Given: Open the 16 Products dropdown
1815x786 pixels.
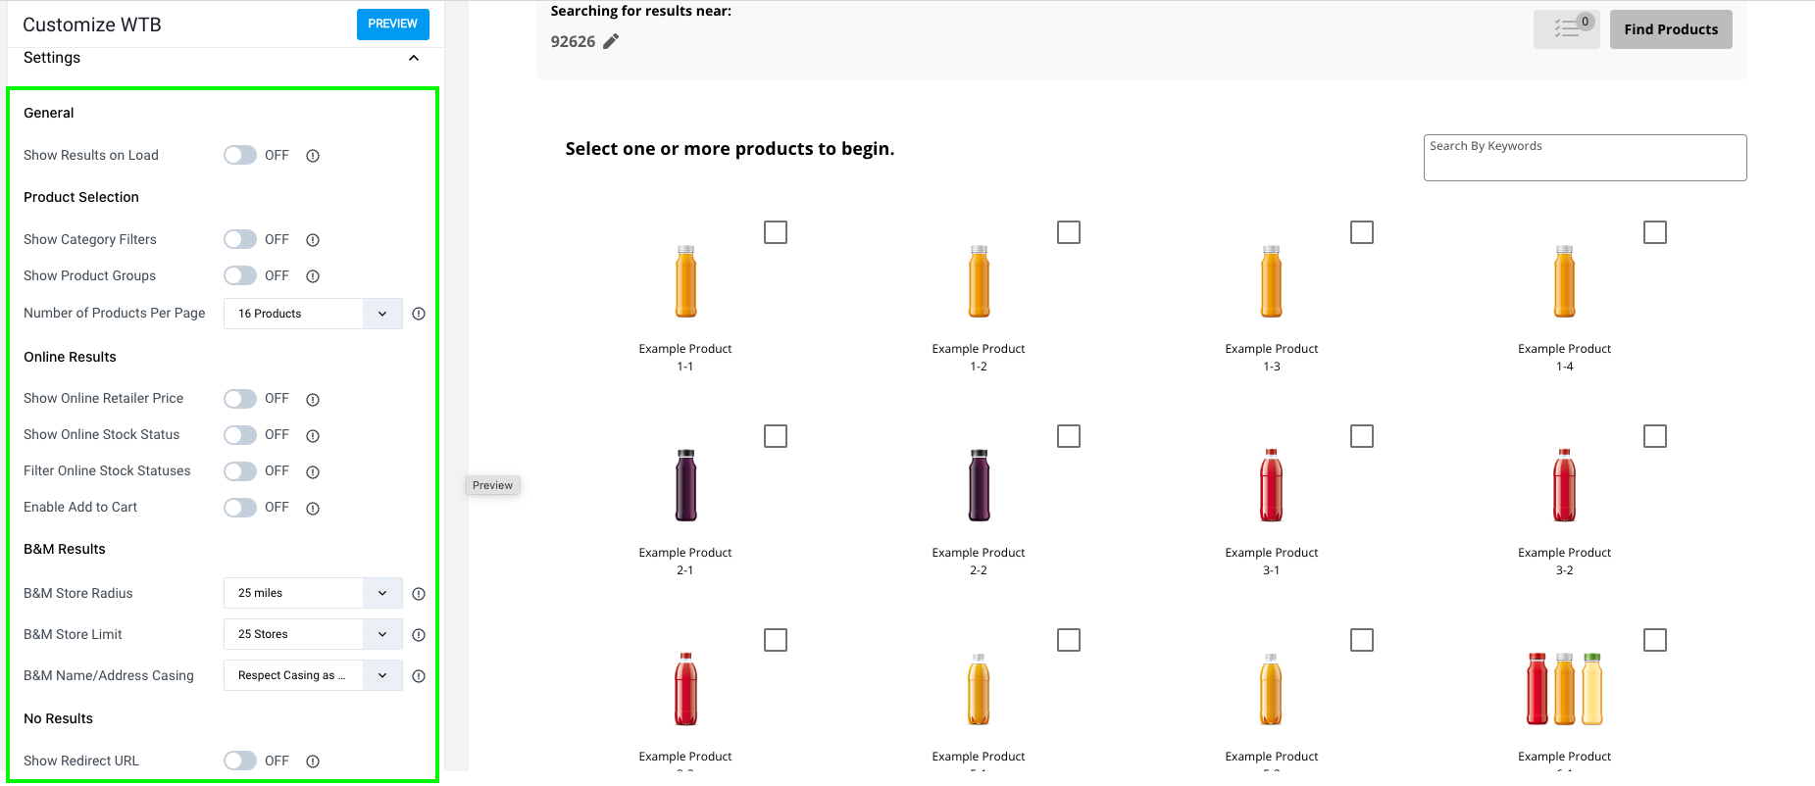Looking at the screenshot, I should pyautogui.click(x=313, y=314).
